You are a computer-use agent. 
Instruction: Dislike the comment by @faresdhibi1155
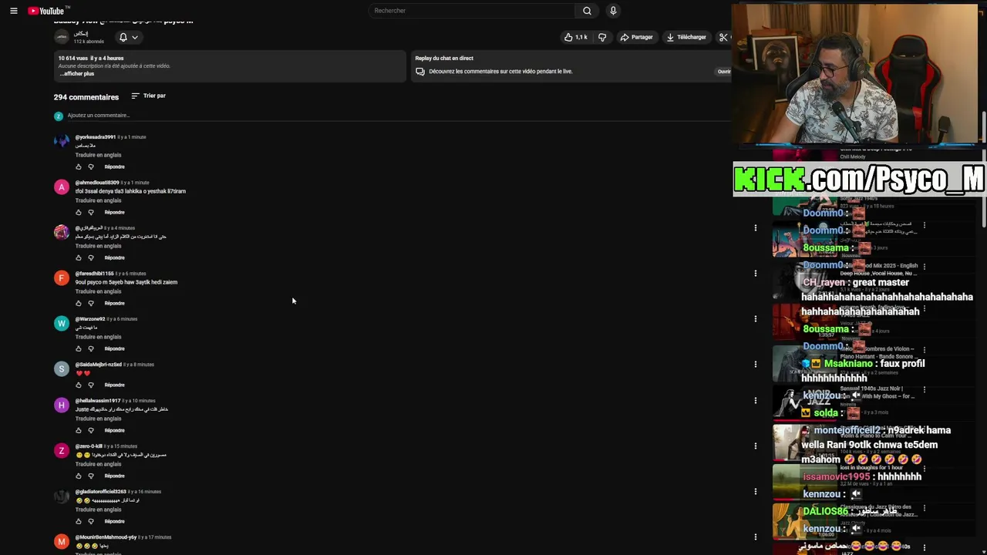coord(91,303)
